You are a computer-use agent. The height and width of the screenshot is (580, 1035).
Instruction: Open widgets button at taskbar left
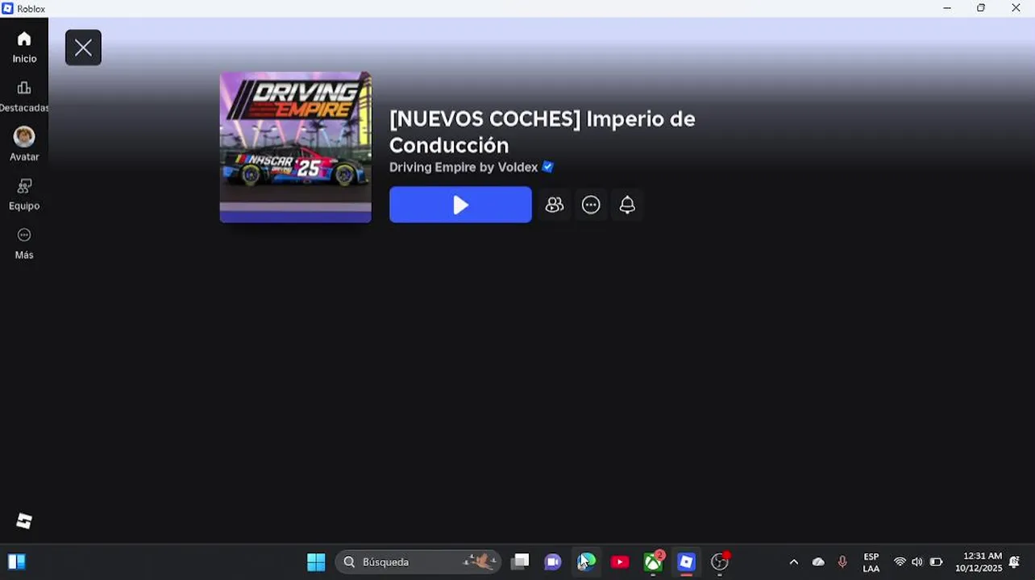coord(16,561)
